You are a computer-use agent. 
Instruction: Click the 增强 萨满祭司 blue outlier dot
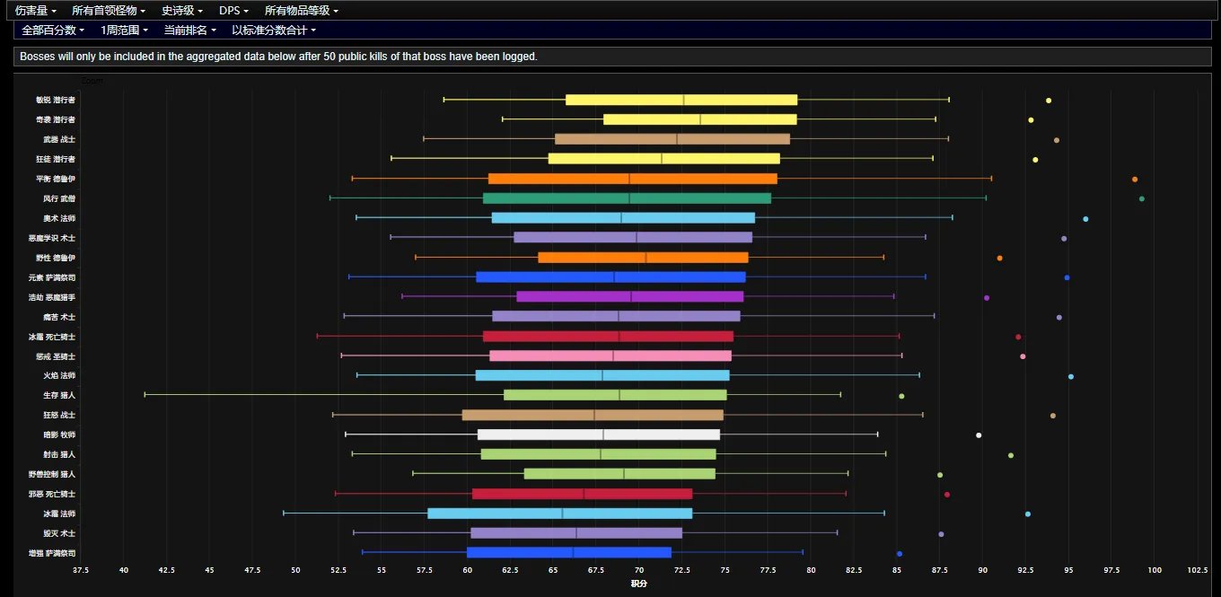tap(899, 554)
